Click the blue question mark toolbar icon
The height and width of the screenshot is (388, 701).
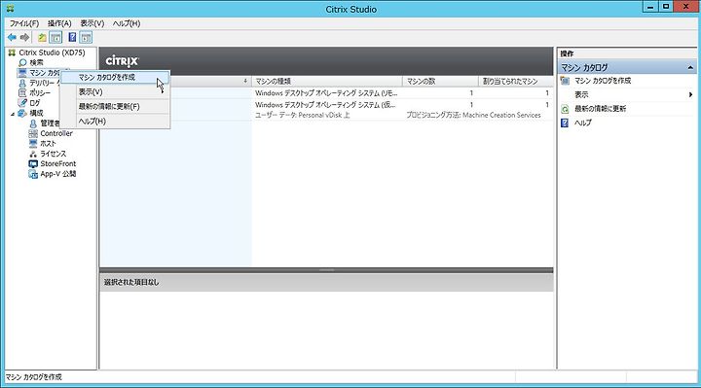click(x=72, y=38)
